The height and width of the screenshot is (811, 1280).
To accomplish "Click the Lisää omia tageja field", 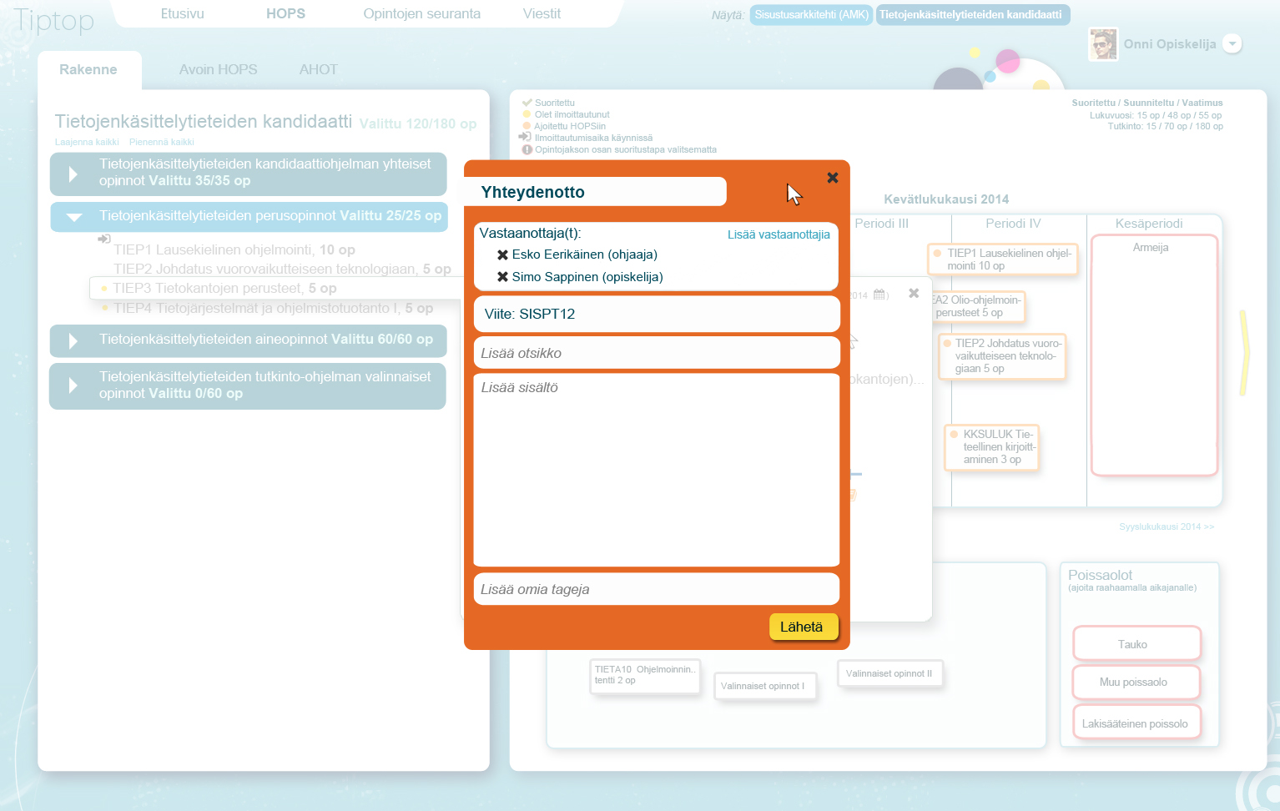I will 656,589.
